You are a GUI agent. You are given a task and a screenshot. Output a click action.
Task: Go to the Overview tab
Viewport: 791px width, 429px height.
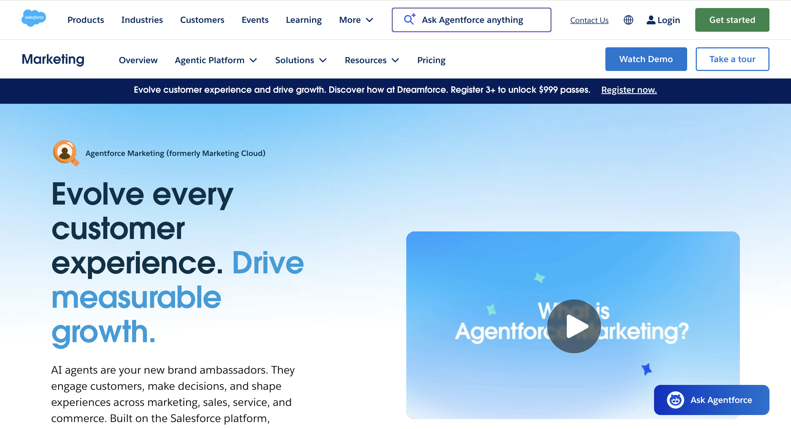coord(138,60)
